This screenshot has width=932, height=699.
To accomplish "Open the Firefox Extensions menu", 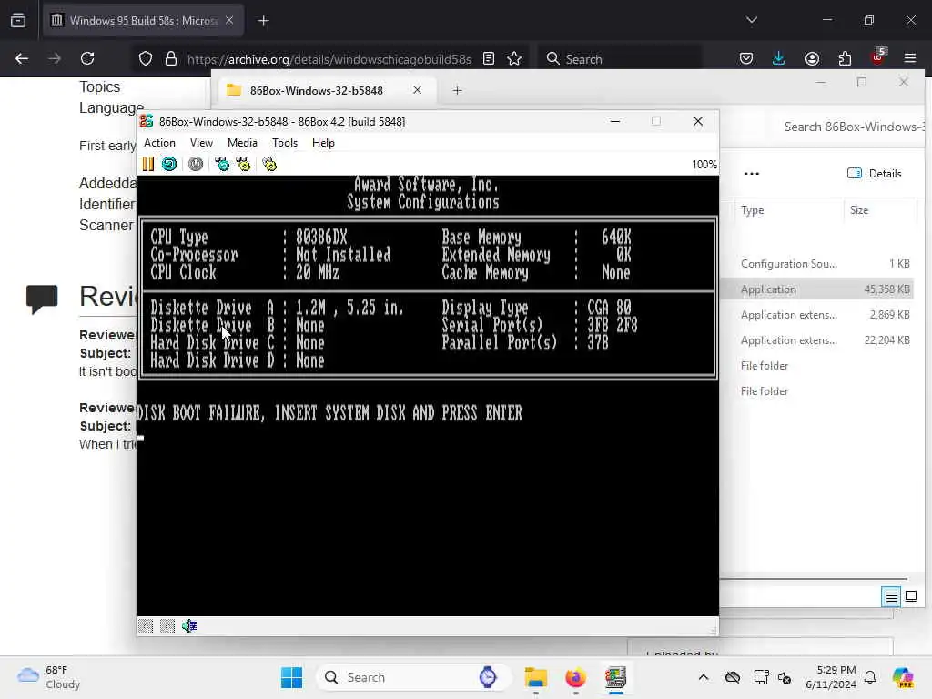I will [845, 58].
